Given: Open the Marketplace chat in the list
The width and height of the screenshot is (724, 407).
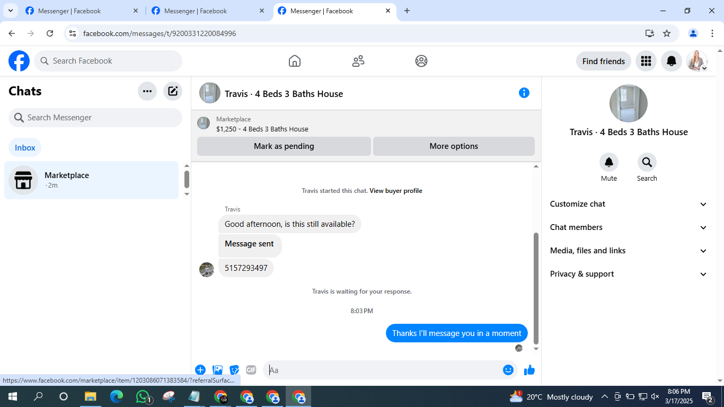Looking at the screenshot, I should click(92, 180).
